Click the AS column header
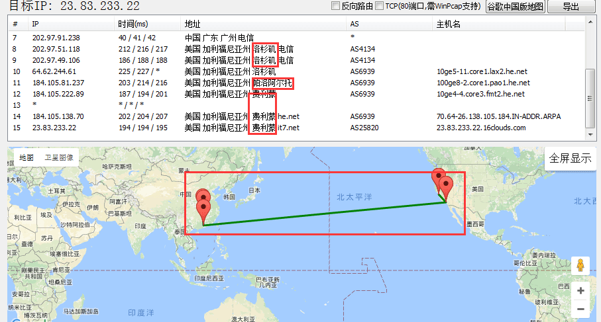The height and width of the screenshot is (322, 601). click(x=355, y=24)
